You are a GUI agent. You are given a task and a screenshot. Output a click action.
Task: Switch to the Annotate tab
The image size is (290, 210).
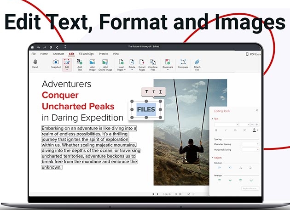[58, 54]
